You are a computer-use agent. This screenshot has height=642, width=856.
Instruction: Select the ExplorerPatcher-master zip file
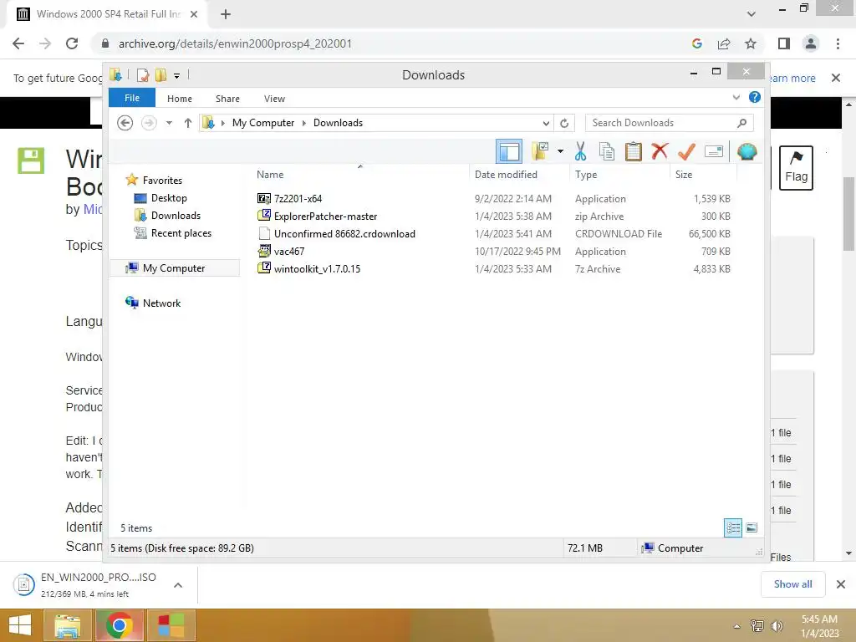pos(325,217)
